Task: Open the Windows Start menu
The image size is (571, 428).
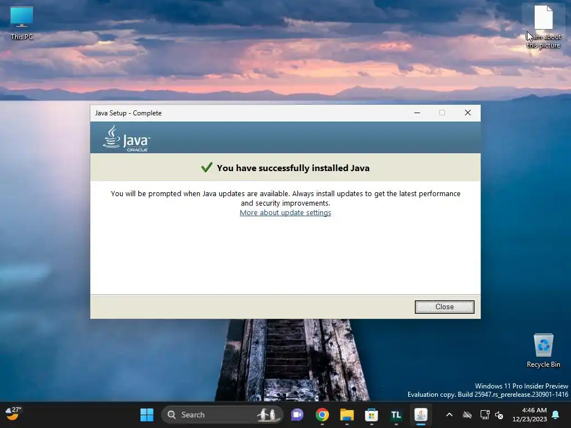Action: coord(147,415)
